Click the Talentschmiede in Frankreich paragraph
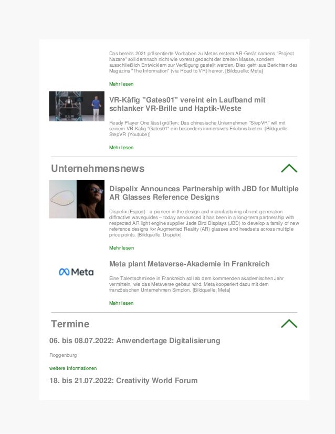Viewport: 335px width, 434px height. 196,284
